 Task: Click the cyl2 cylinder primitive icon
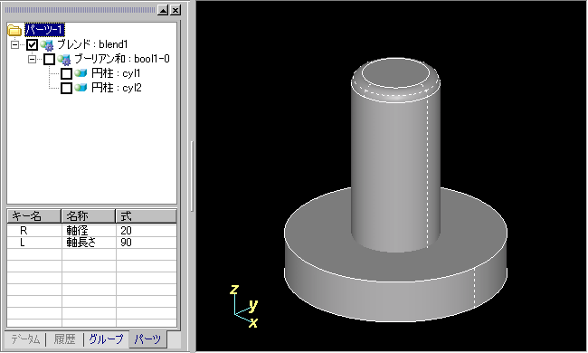(x=81, y=88)
